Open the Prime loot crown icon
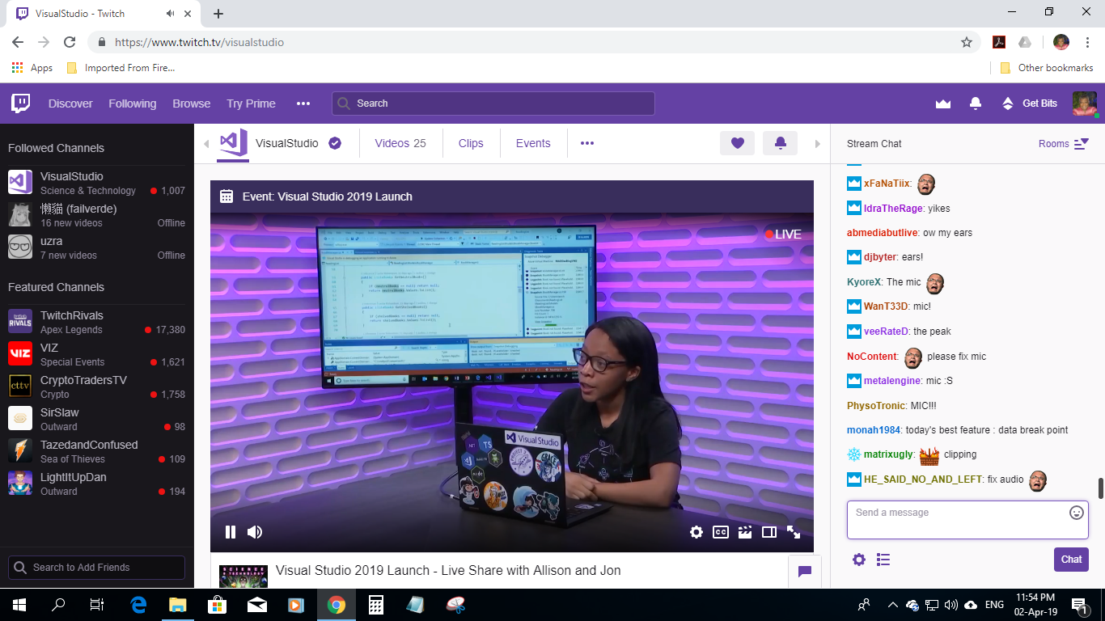The image size is (1105, 621). pyautogui.click(x=942, y=103)
